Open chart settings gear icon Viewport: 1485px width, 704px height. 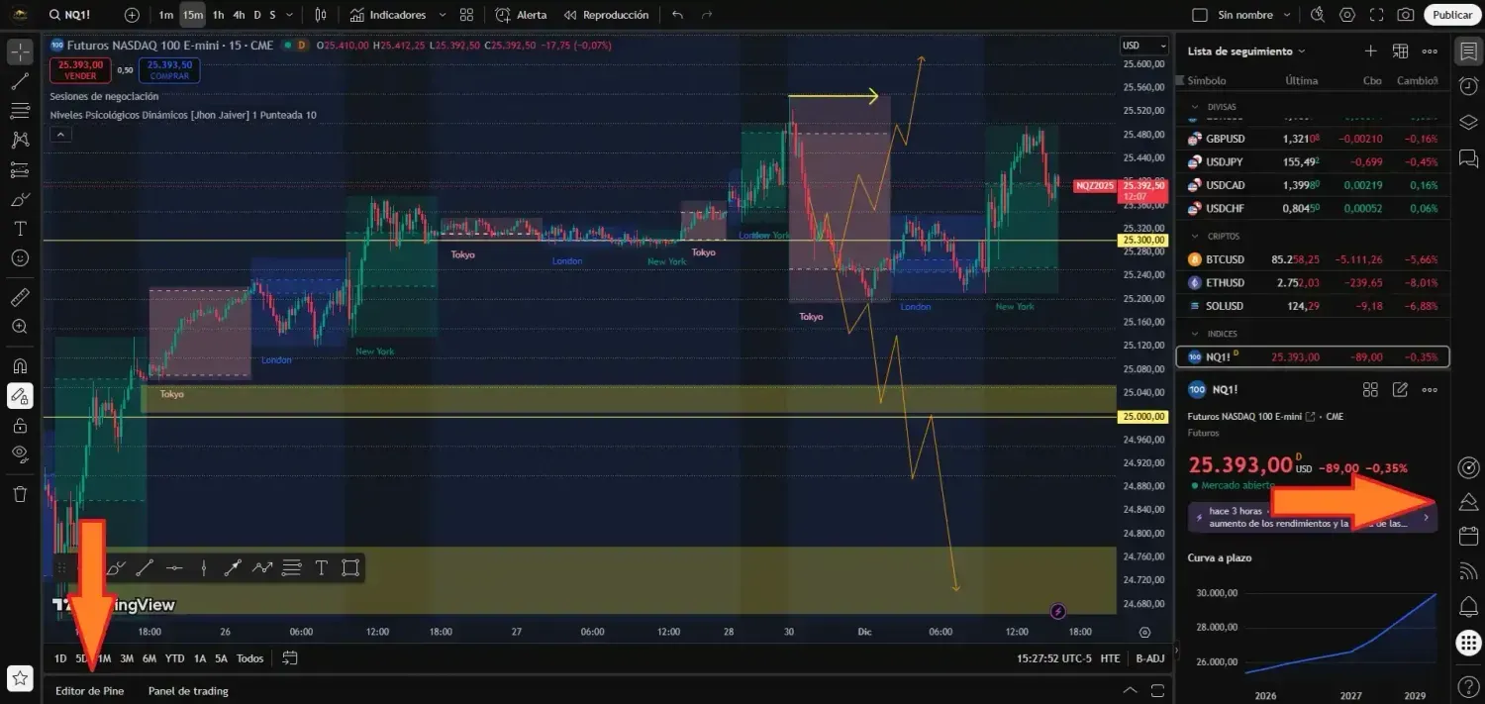1347,15
